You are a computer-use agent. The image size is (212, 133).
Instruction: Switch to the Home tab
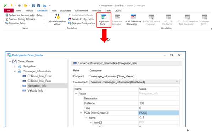coord(18,11)
